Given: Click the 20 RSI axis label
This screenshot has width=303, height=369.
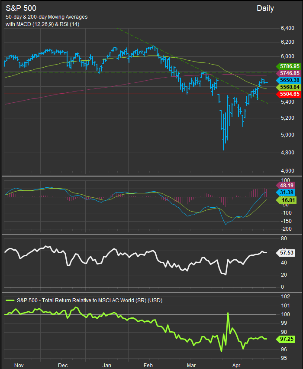Looking at the screenshot, I should 284,274.
